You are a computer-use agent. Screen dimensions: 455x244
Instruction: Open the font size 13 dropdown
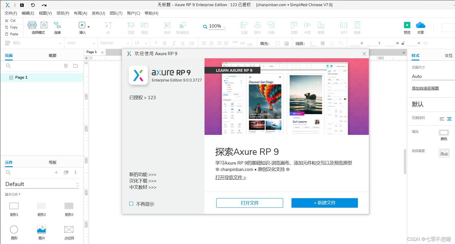pos(141,43)
